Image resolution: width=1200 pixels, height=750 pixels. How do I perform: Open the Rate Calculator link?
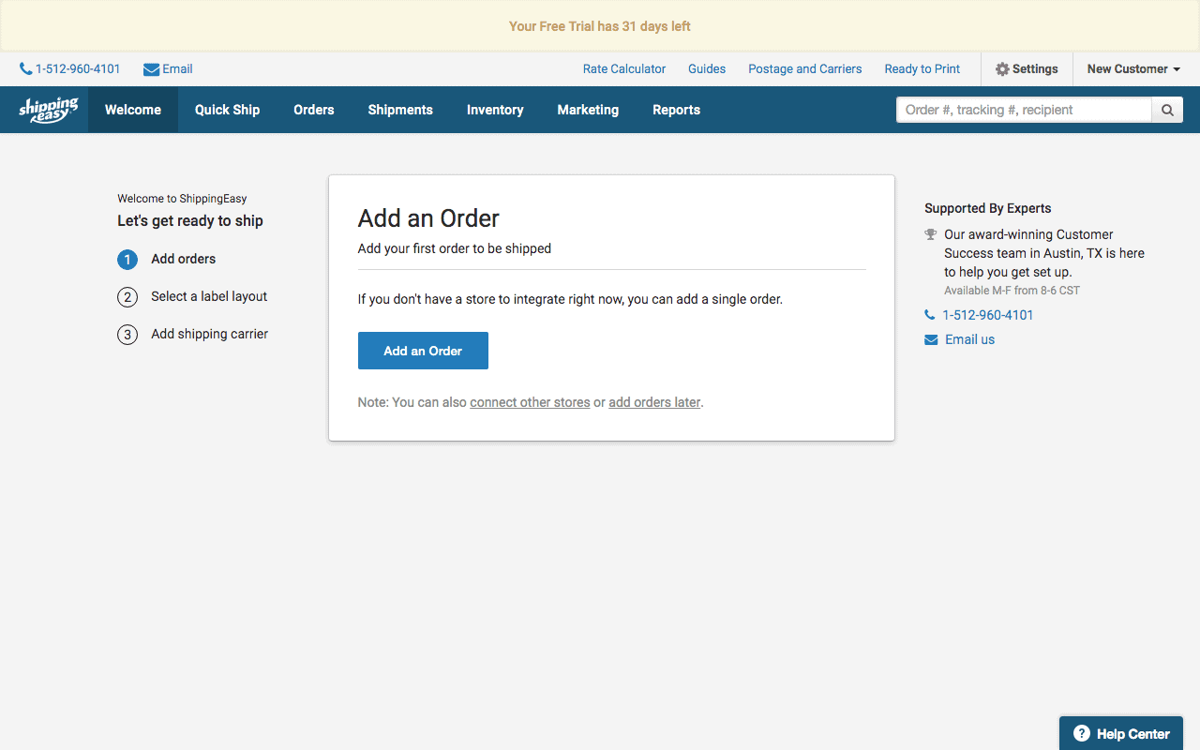[624, 69]
